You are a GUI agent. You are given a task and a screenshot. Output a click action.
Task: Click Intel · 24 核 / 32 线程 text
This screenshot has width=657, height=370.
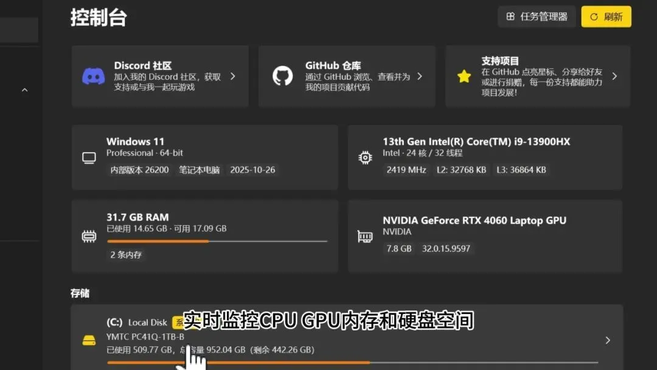tap(422, 153)
